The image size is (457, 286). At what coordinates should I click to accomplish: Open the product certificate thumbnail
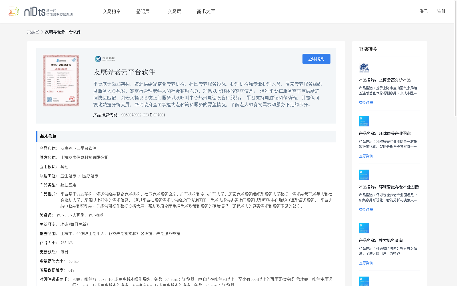[61, 81]
